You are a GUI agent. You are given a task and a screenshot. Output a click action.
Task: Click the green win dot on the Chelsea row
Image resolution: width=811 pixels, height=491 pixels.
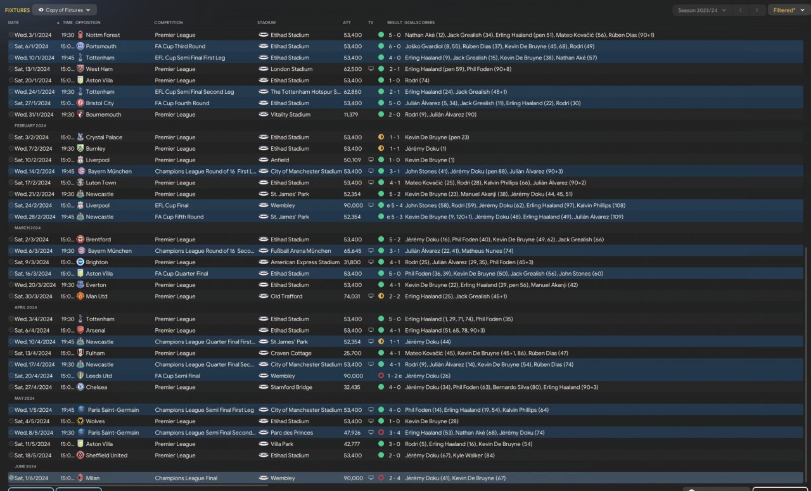point(381,387)
